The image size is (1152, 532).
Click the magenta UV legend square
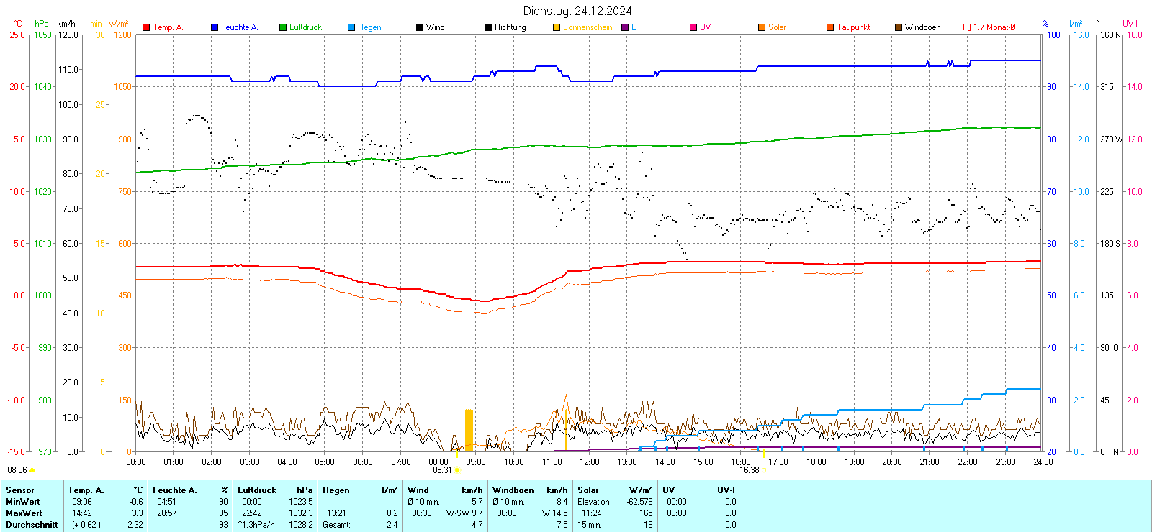pos(693,27)
